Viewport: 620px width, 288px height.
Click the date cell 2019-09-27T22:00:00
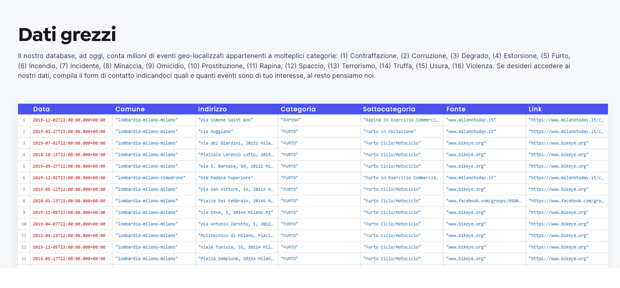pos(72,166)
